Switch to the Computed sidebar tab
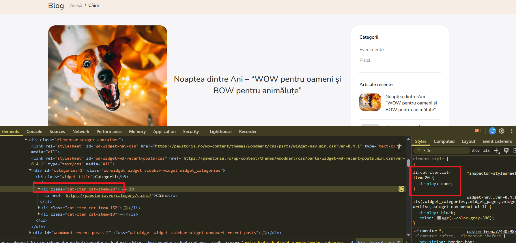 tap(444, 141)
